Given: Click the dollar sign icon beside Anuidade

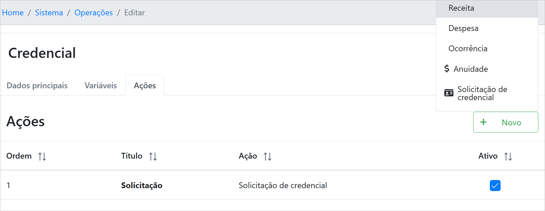Looking at the screenshot, I should (447, 69).
